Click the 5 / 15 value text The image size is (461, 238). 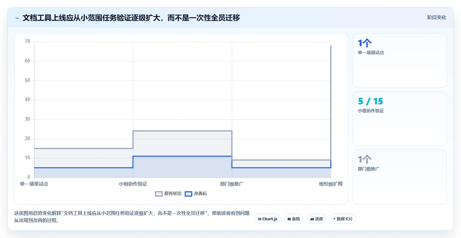click(370, 101)
